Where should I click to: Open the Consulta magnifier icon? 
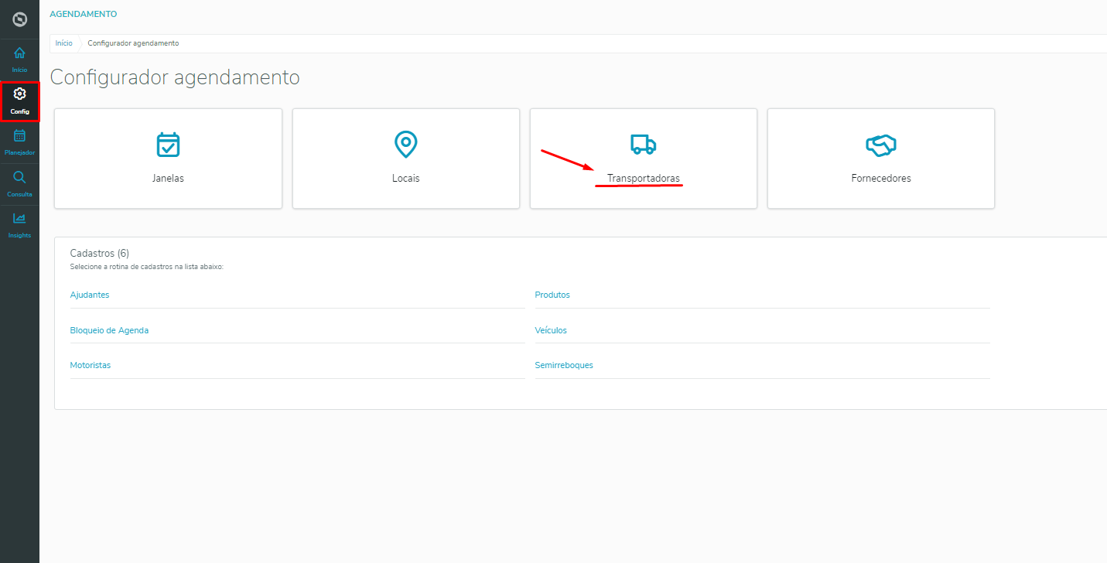[x=19, y=177]
